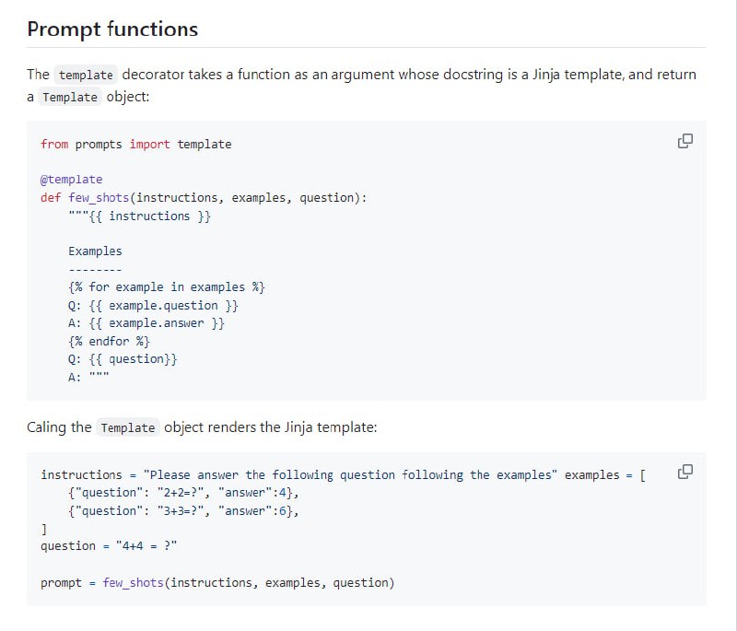The image size is (737, 631).
Task: Click the lowercase template inline code in the intro
Action: [x=86, y=75]
